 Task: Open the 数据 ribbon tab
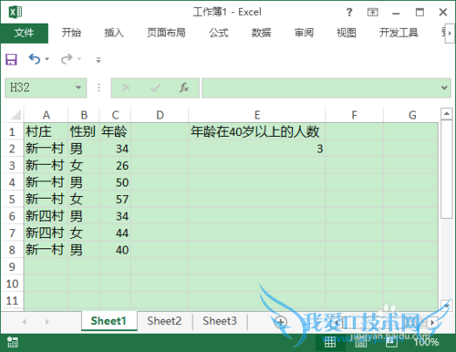coord(261,33)
